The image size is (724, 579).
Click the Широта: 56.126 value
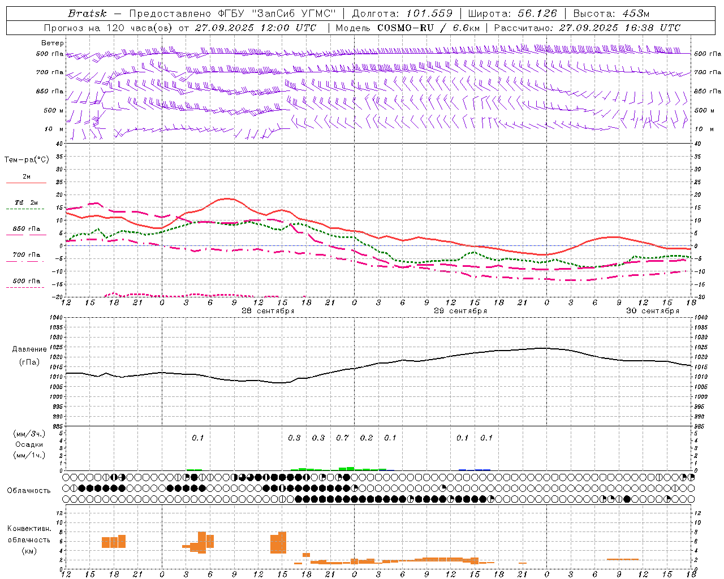click(x=512, y=14)
